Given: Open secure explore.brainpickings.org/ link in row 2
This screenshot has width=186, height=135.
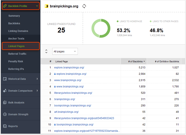Looking at the screenshot, I should click(x=71, y=74).
